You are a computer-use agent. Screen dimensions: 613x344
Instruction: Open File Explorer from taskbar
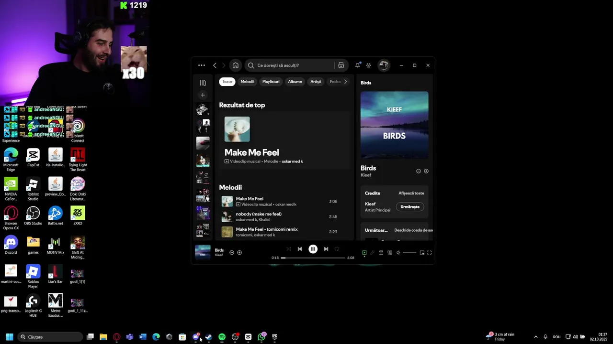tap(103, 337)
